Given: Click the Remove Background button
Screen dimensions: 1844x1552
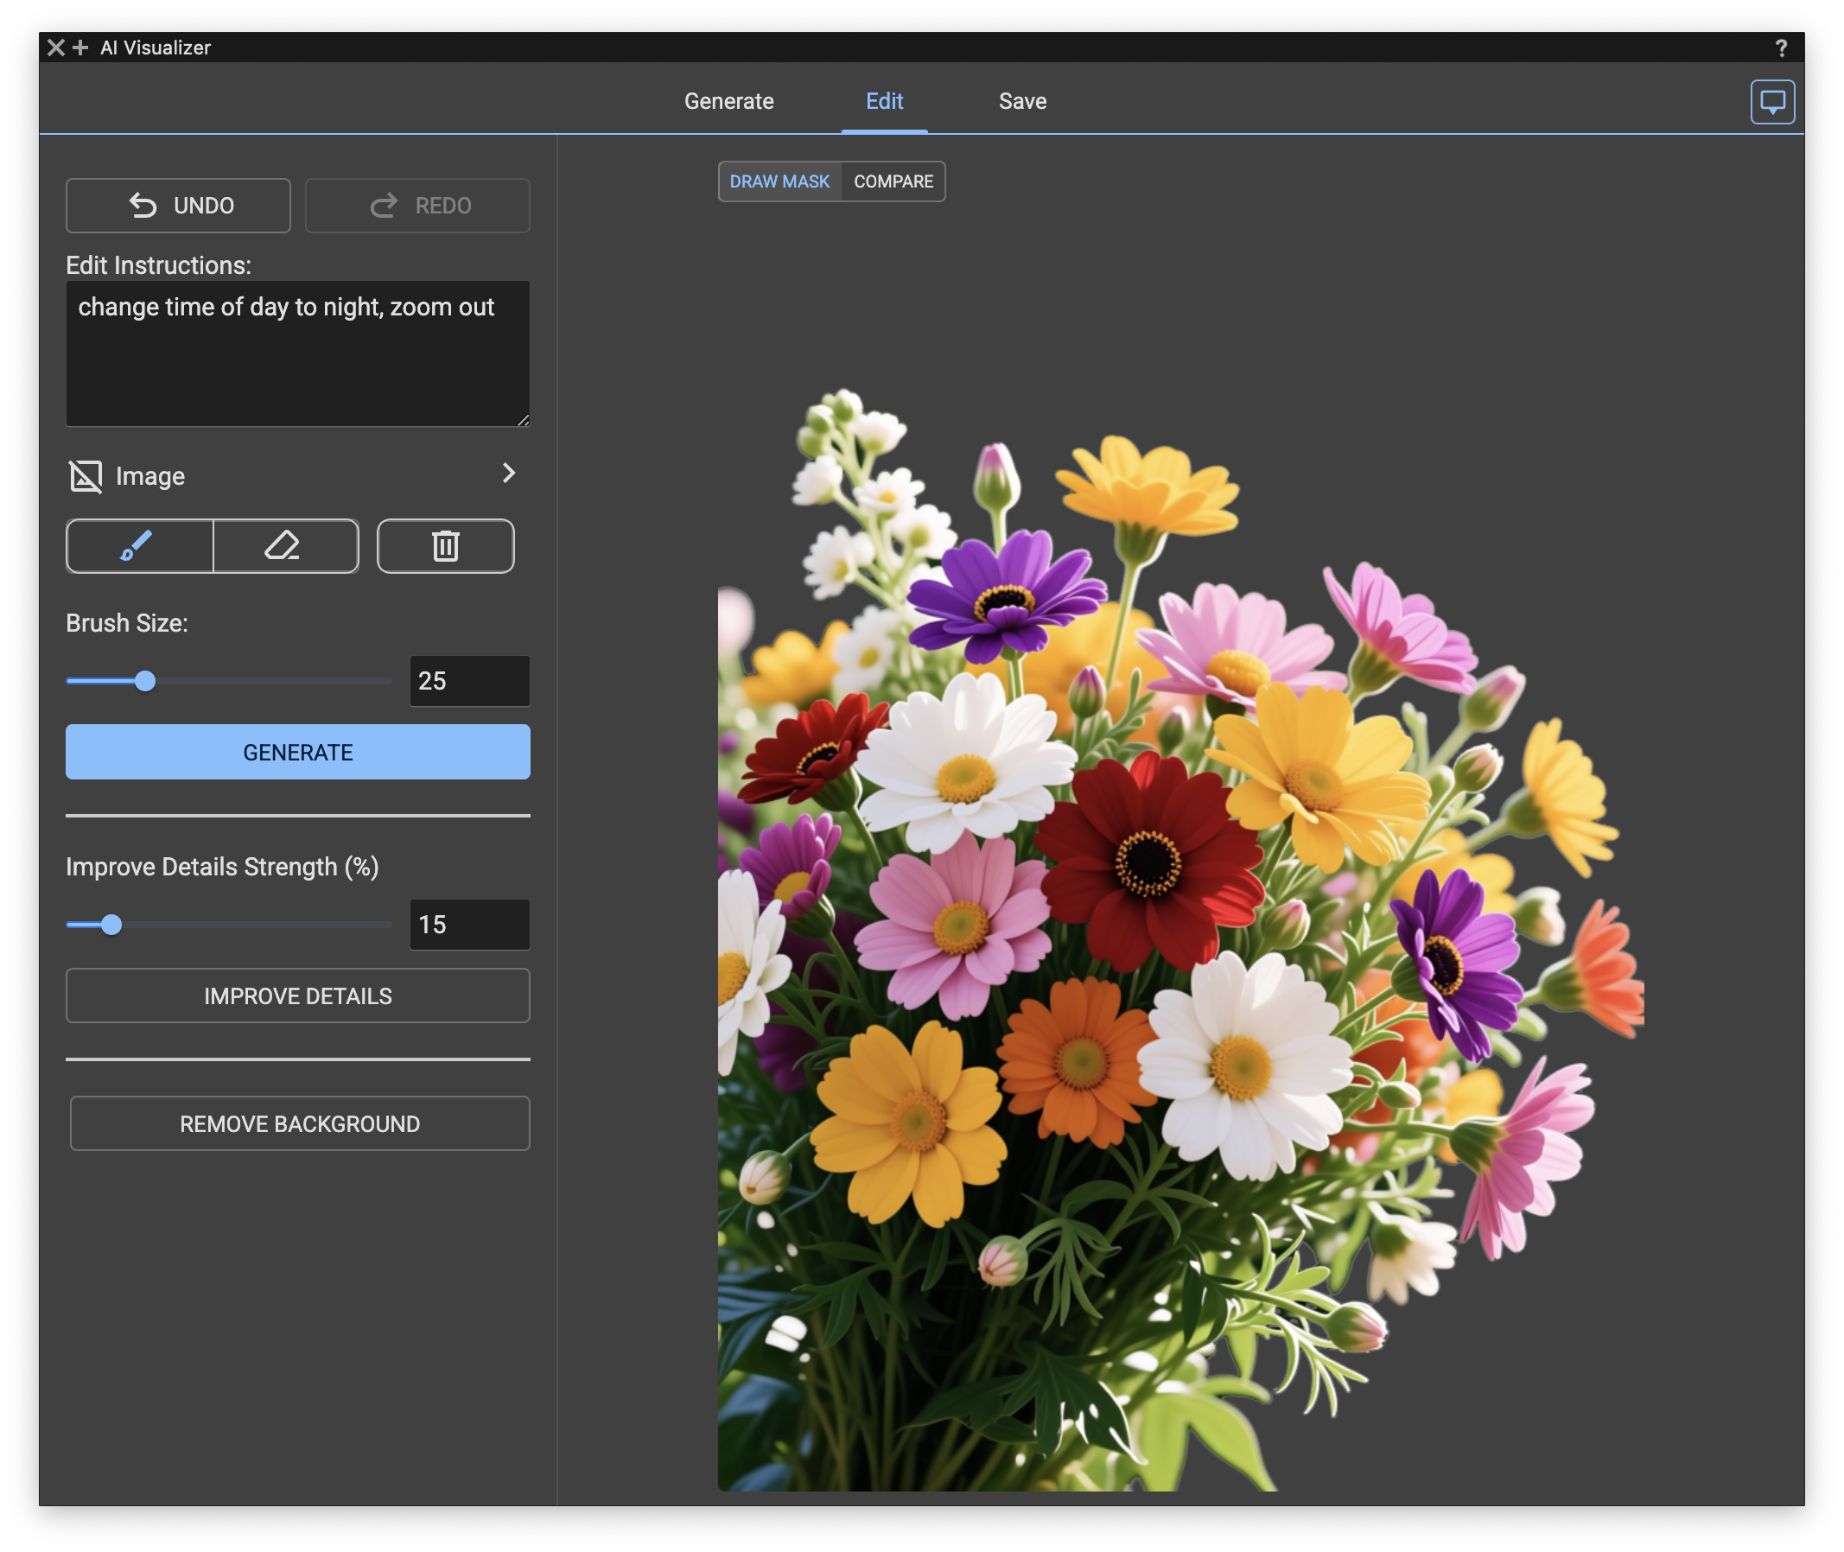Looking at the screenshot, I should 299,1123.
